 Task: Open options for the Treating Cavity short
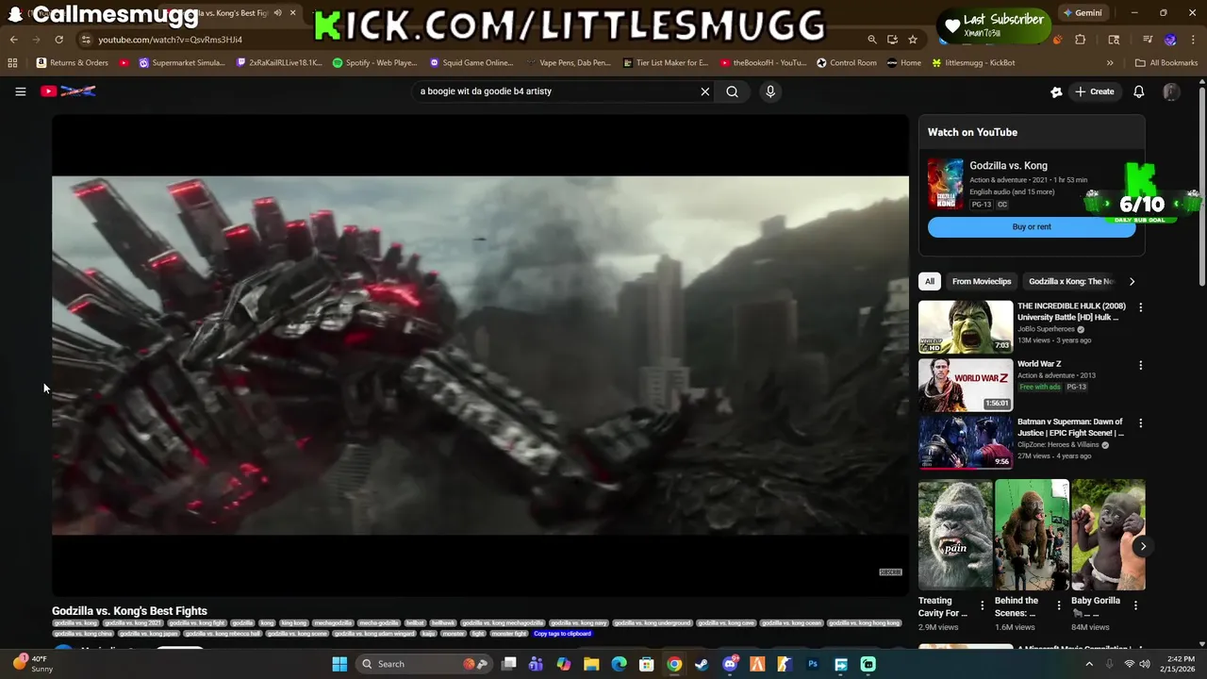pyautogui.click(x=982, y=605)
